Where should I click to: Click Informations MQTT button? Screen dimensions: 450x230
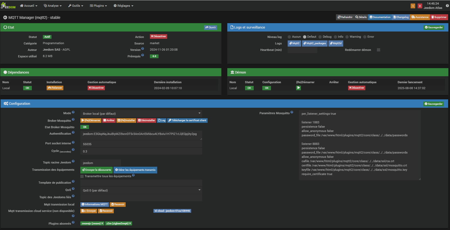pos(95,204)
